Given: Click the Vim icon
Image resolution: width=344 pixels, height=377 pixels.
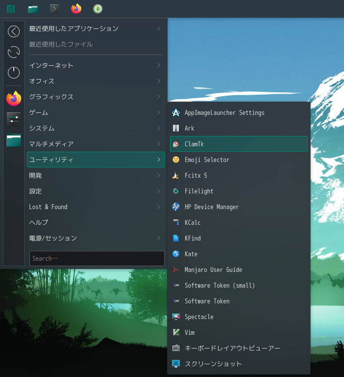Looking at the screenshot, I should [176, 332].
